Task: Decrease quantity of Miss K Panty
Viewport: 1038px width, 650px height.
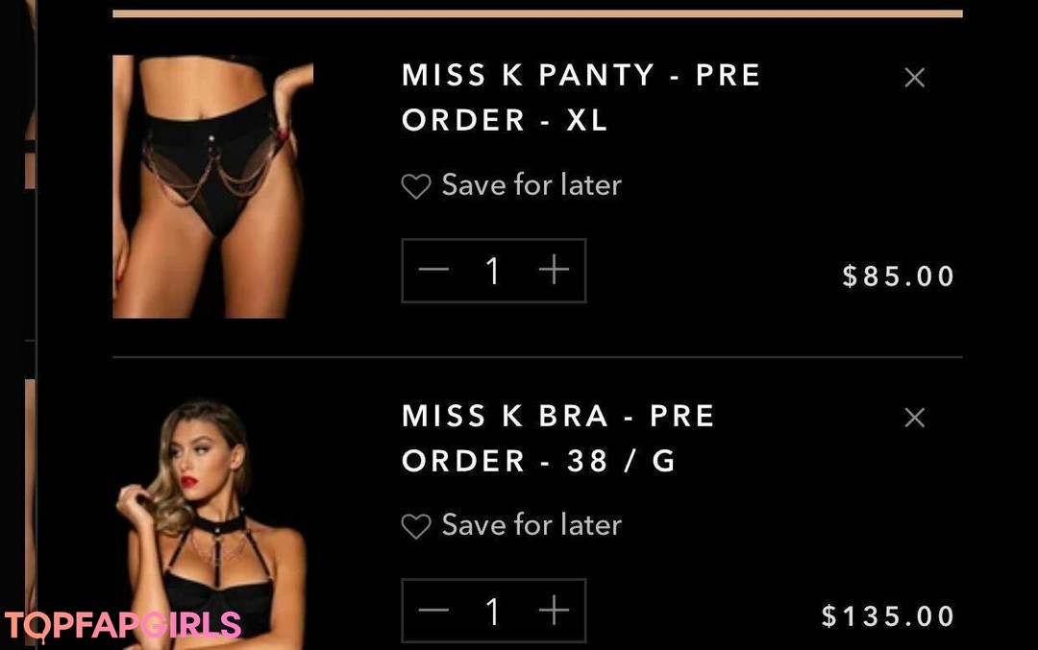Action: click(433, 270)
